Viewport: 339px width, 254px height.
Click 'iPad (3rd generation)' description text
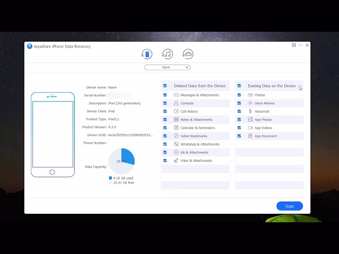pyautogui.click(x=124, y=103)
